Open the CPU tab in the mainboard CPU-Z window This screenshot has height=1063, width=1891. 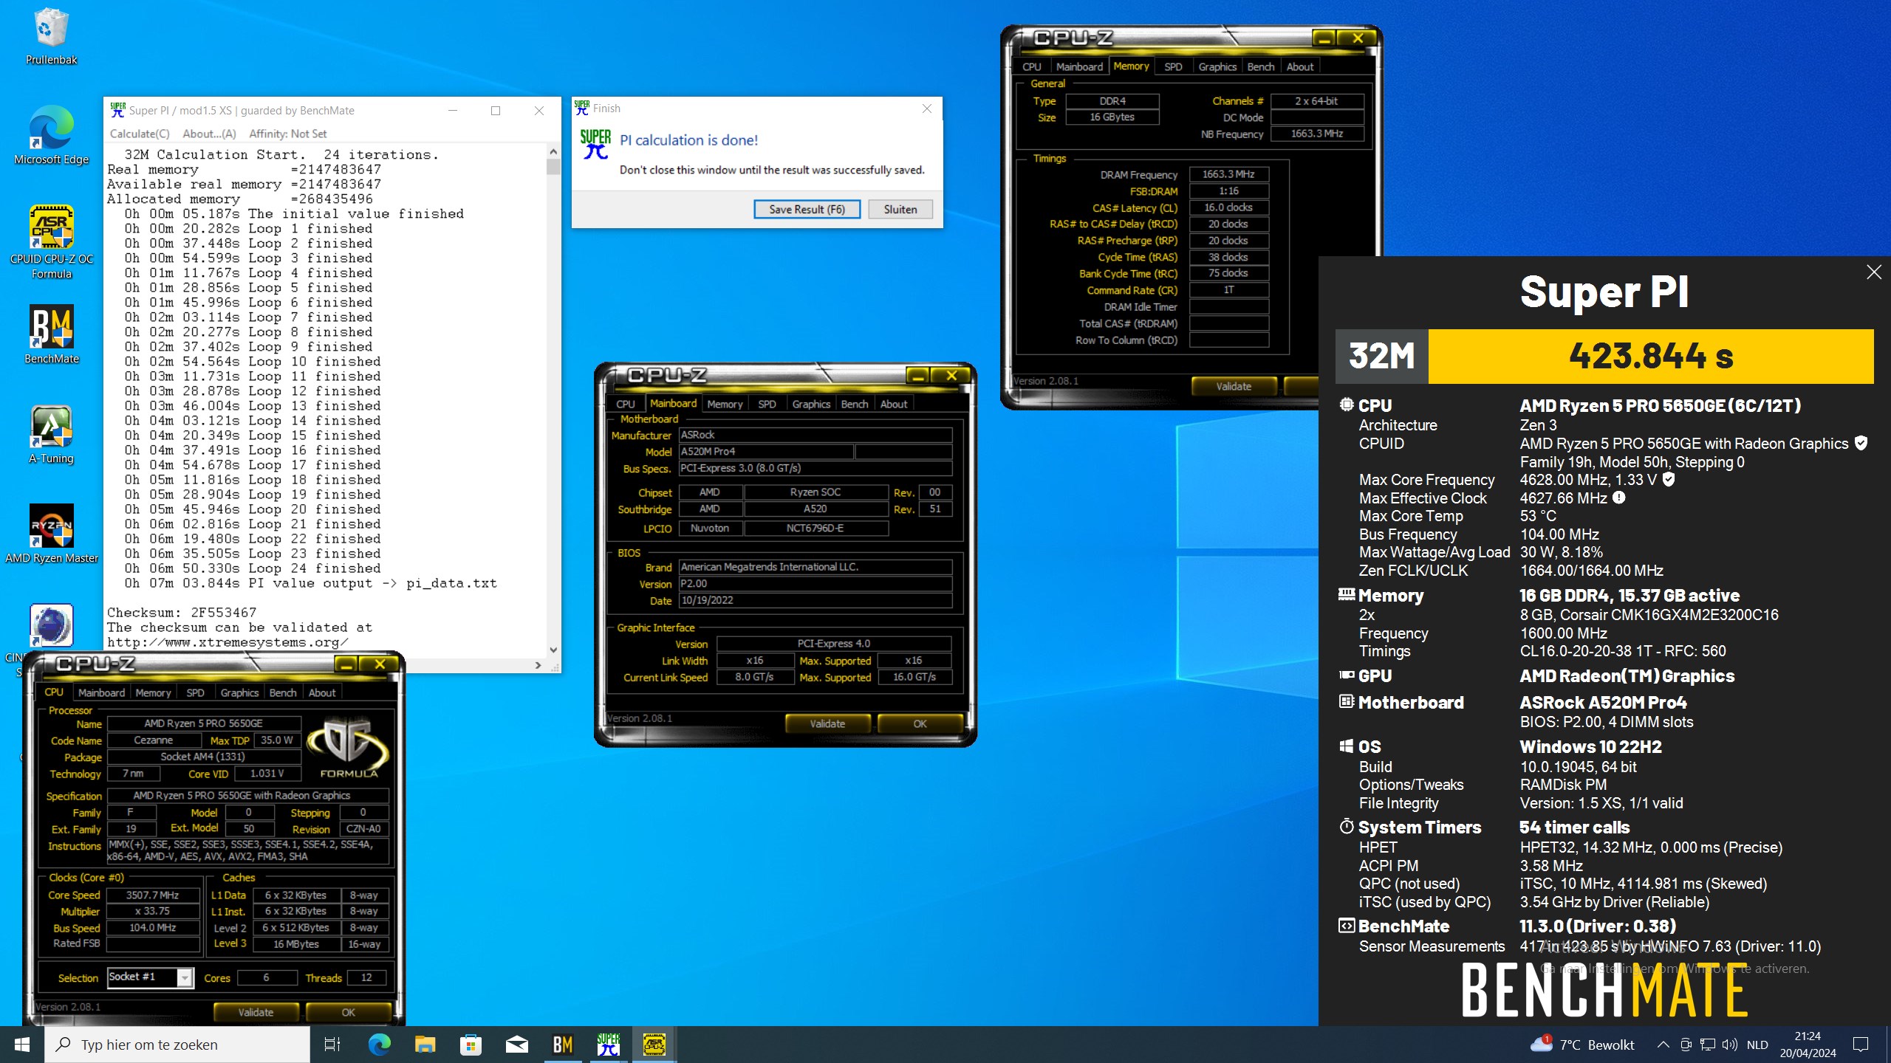tap(626, 404)
